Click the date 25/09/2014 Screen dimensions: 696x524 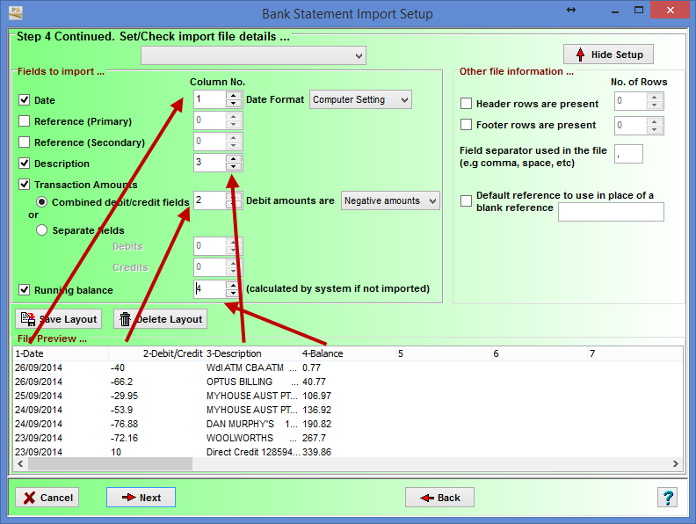point(39,396)
